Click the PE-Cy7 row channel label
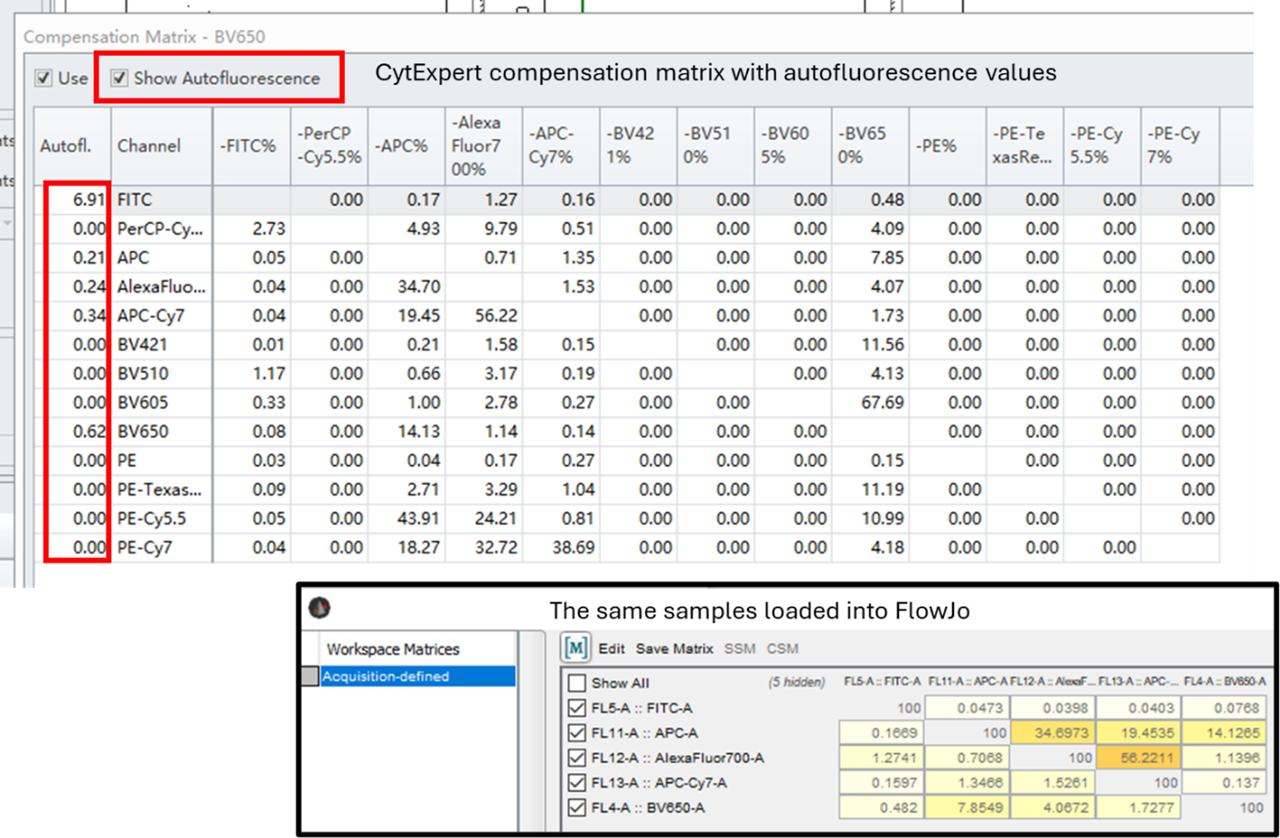 tap(144, 548)
